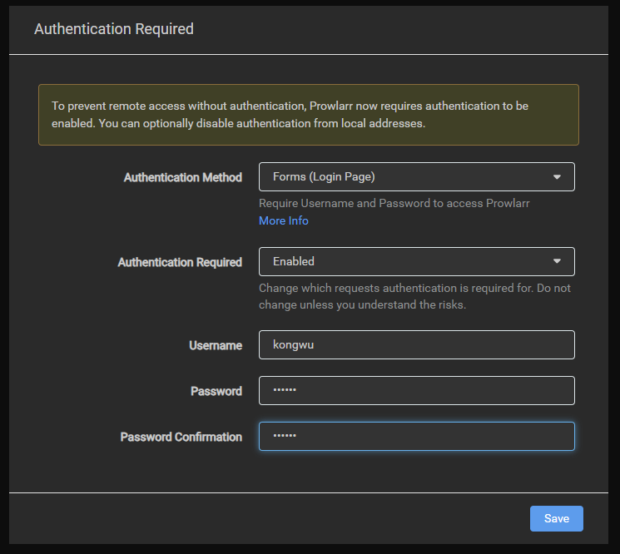Open the More Info link
Screen dimensions: 620x554
(284, 220)
